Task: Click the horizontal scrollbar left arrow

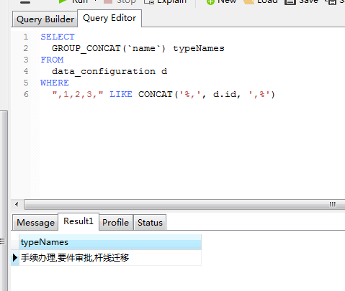Action: pyautogui.click(x=17, y=205)
